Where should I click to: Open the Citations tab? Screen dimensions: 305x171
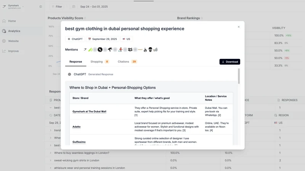pos(127,62)
